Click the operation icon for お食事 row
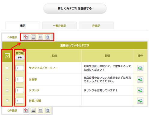The height and width of the screenshot is (117, 150). 140,80
